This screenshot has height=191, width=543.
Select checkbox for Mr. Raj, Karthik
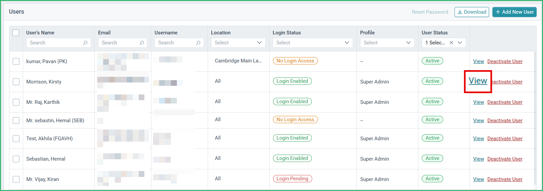(16, 102)
